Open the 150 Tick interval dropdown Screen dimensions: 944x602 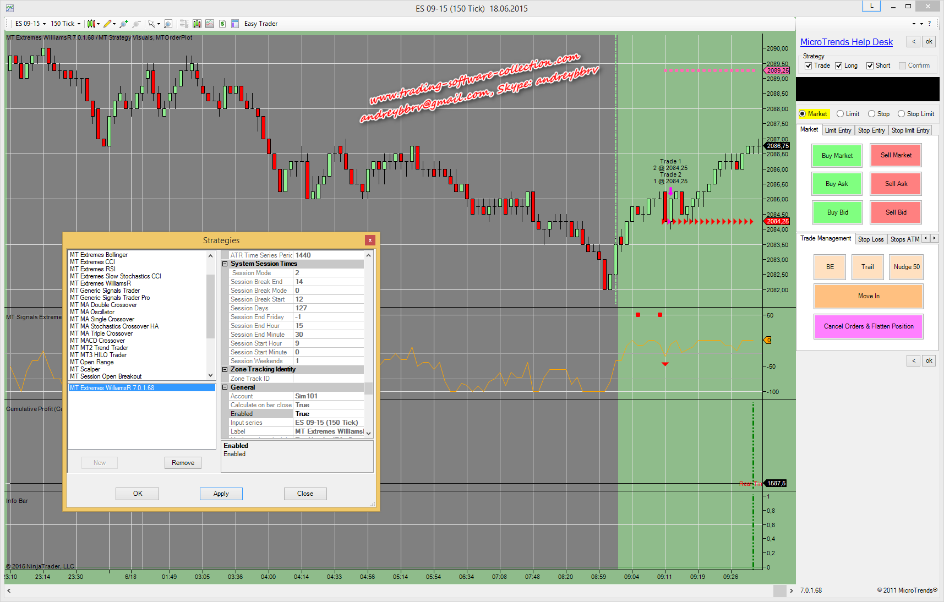click(66, 24)
